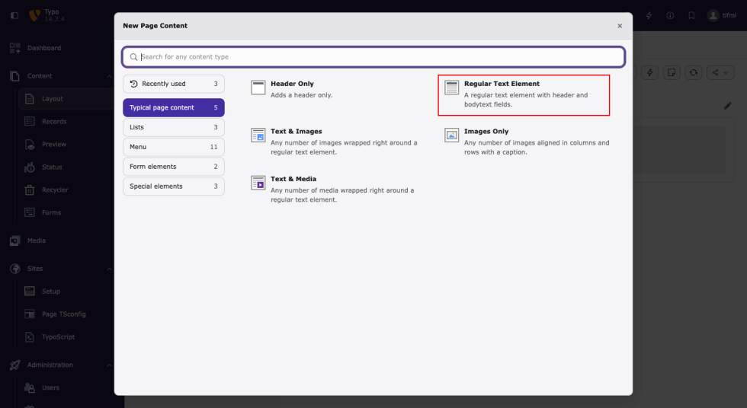Toggle the sidebar collapse icon
Image resolution: width=747 pixels, height=408 pixels.
(x=14, y=16)
